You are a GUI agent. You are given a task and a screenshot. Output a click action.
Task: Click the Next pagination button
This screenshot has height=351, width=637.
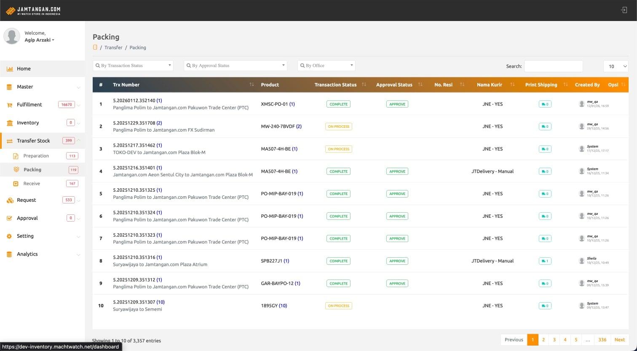pos(620,340)
